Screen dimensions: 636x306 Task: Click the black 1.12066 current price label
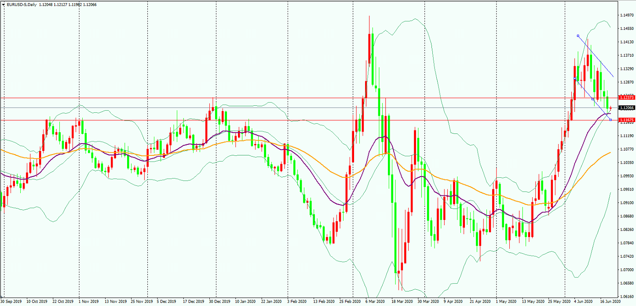[x=626, y=108]
